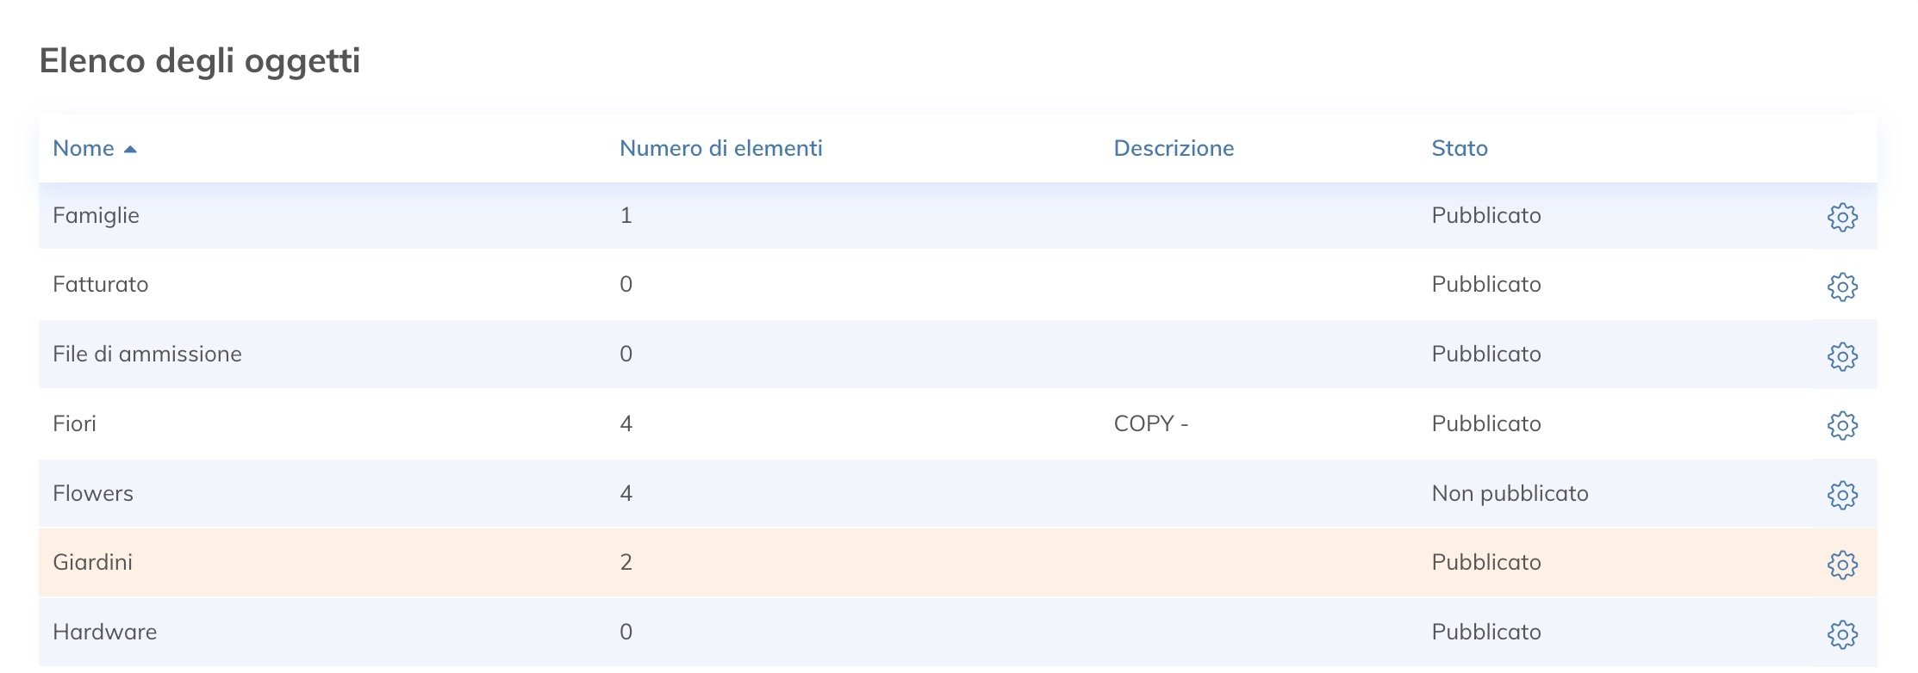
Task: Click Non pubblicato status of Flowers
Action: tap(1509, 493)
